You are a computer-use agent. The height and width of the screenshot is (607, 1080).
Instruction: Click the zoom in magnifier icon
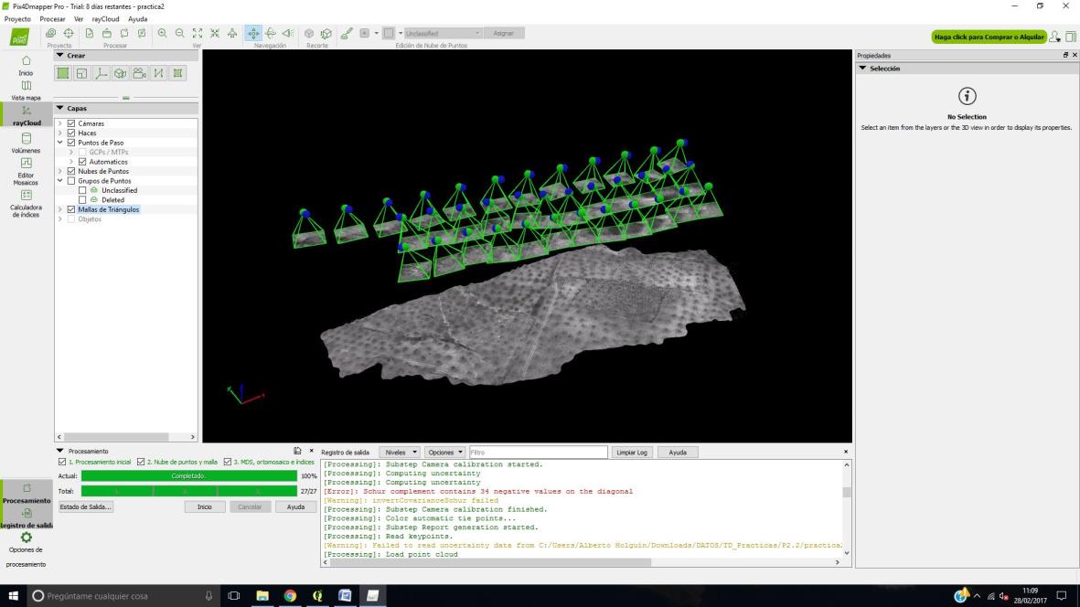163,33
